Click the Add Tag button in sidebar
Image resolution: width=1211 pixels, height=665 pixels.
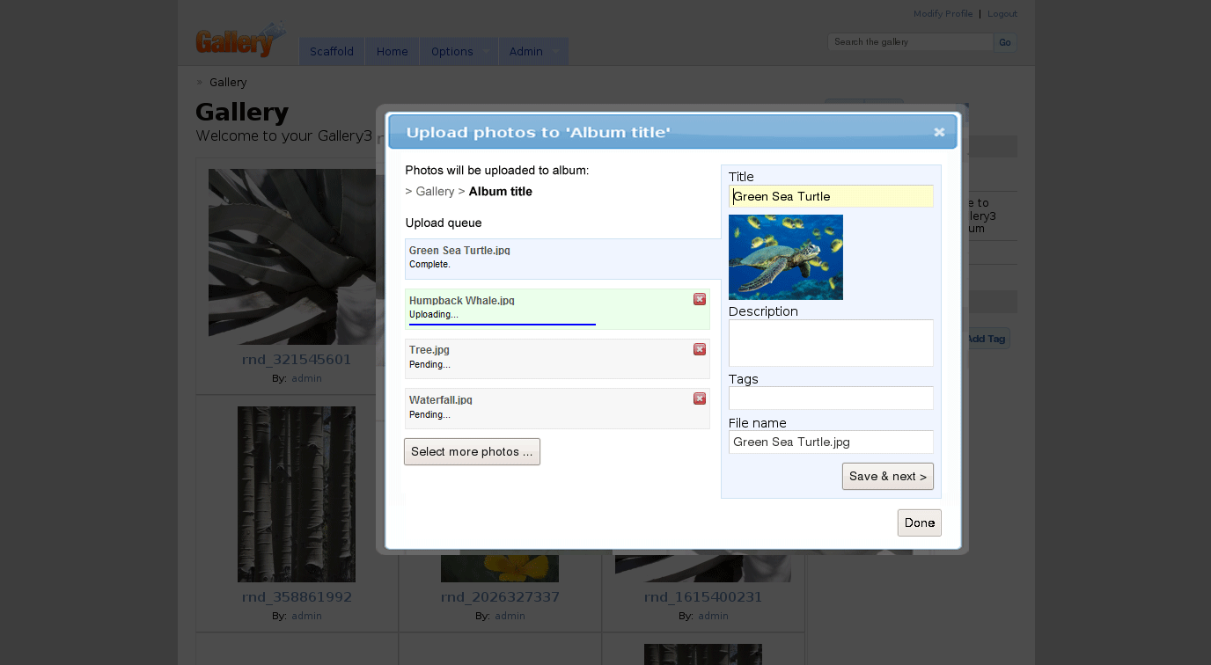coord(987,339)
